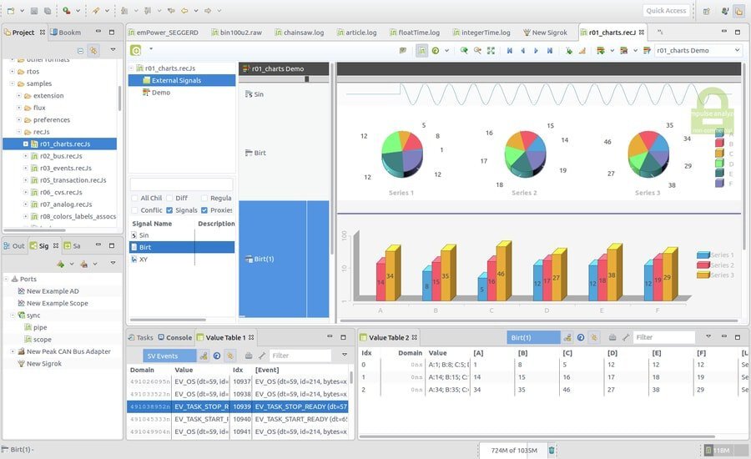Screen dimensions: 751x459
Task: Uncheck the Signals checkbox
Action: pos(169,210)
